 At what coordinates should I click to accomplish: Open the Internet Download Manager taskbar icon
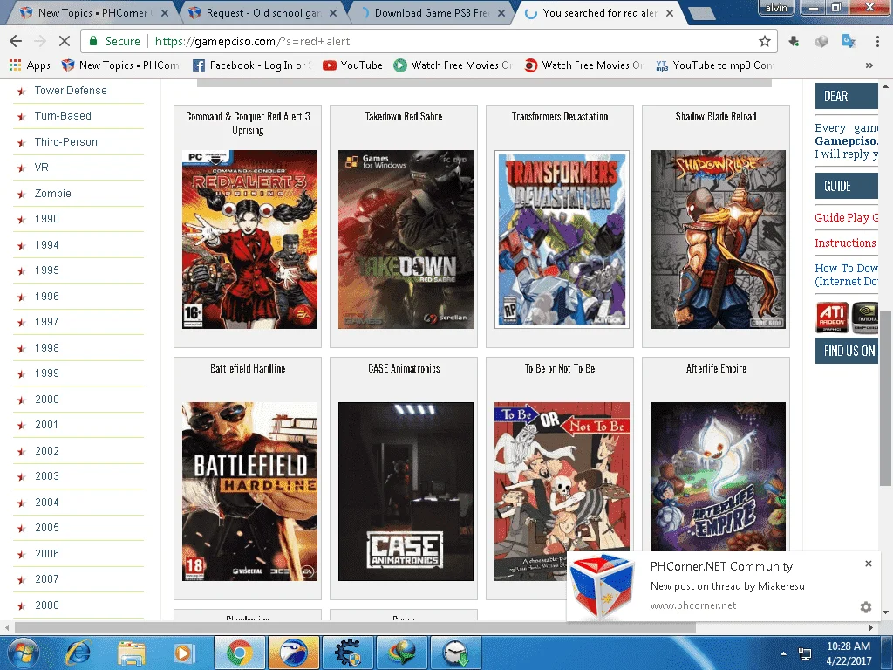[401, 653]
